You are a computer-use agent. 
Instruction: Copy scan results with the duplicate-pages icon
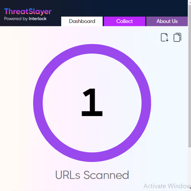tap(177, 37)
